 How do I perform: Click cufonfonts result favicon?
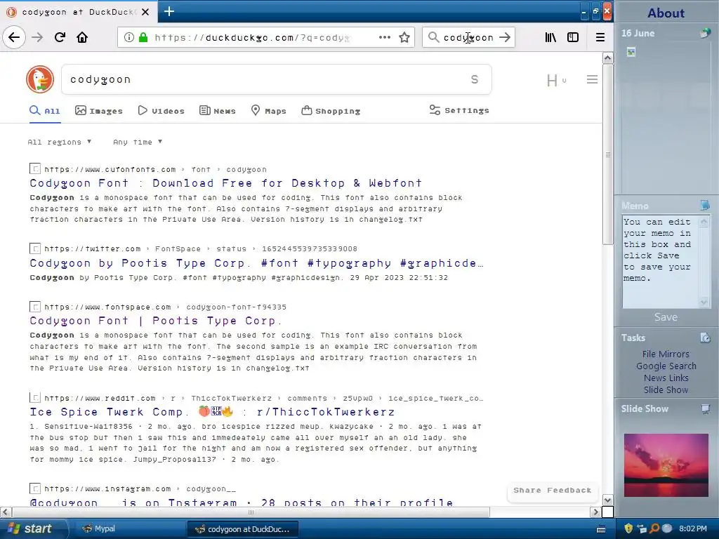[35, 168]
